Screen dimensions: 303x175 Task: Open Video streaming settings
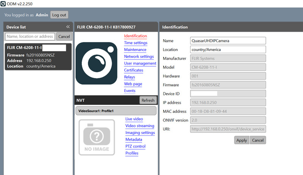pyautogui.click(x=140, y=126)
